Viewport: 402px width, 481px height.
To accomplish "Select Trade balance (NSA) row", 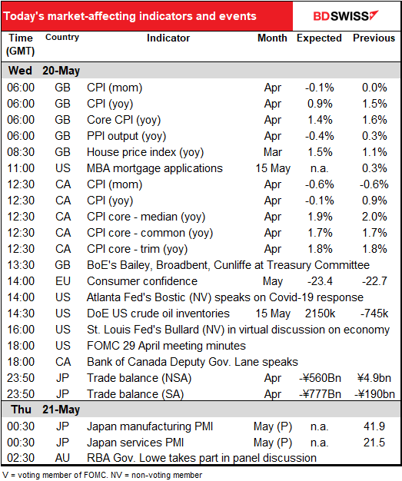I will [201, 378].
